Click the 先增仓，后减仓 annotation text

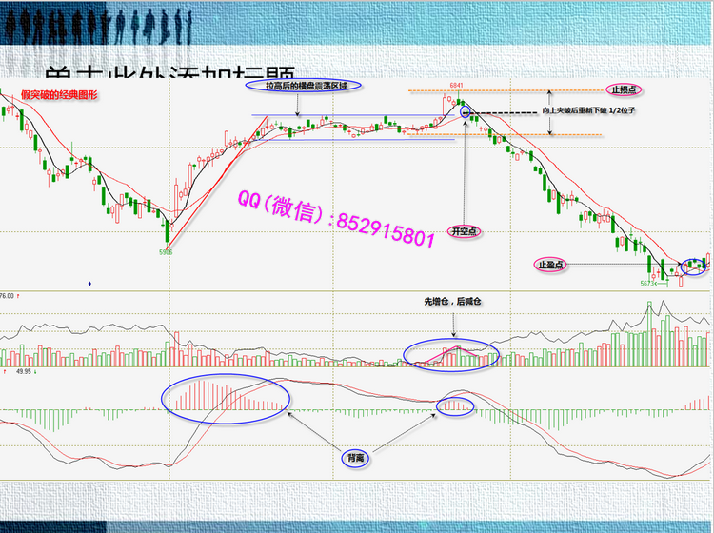[x=453, y=301]
